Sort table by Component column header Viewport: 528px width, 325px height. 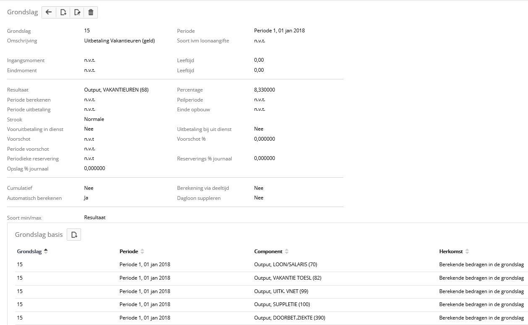(268, 252)
